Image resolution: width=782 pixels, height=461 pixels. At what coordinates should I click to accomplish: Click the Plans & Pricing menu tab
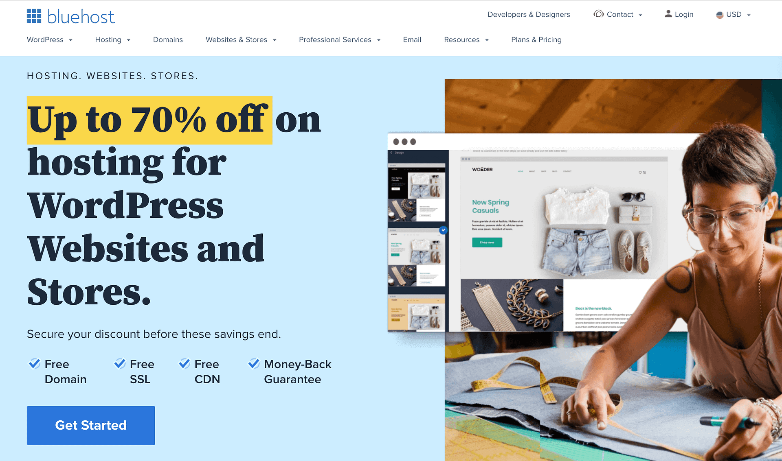(536, 39)
